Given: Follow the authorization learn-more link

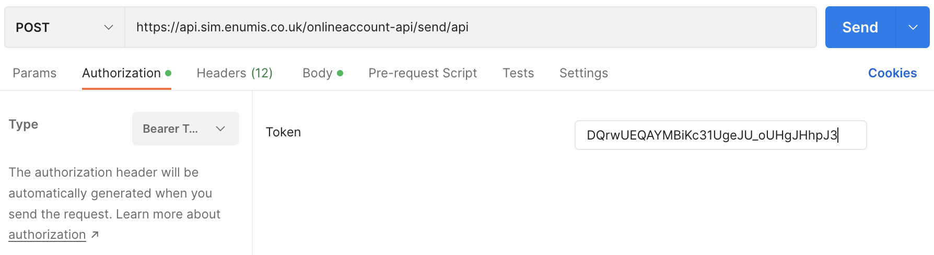Looking at the screenshot, I should pos(47,235).
